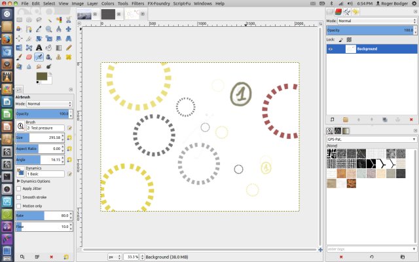This screenshot has width=419, height=262.
Task: Create a new layer in Layers panel
Action: (x=333, y=119)
